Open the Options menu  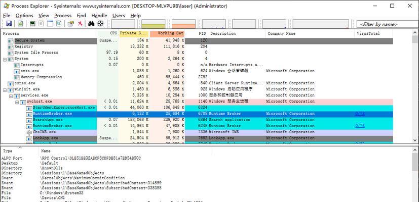point(24,16)
